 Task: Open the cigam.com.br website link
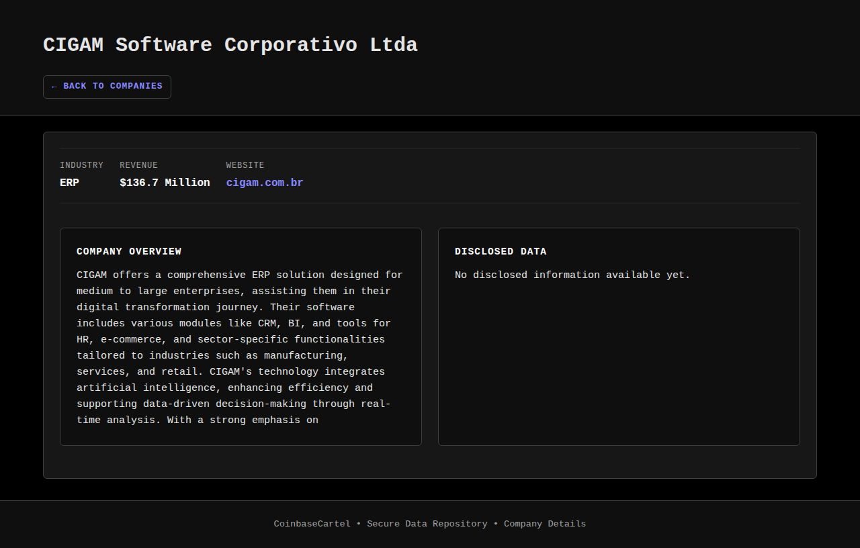pyautogui.click(x=265, y=183)
